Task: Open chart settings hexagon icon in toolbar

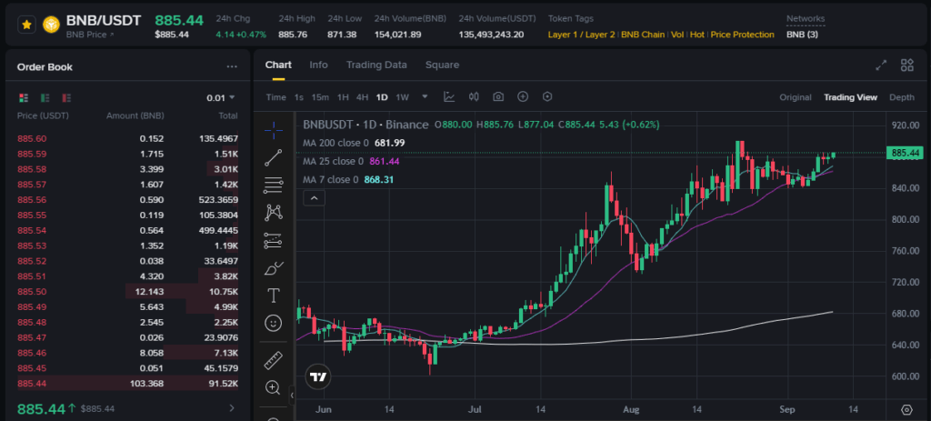Action: tap(547, 96)
